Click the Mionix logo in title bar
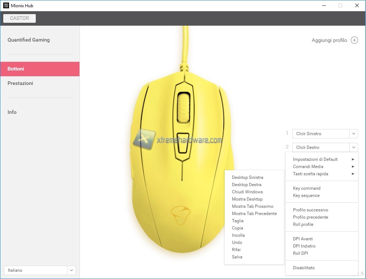Screen dimensions: 366x279 pyautogui.click(x=6, y=5)
